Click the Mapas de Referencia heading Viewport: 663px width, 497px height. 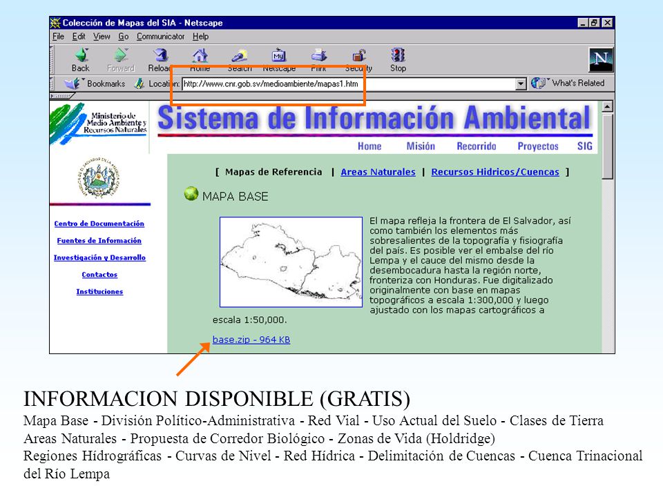click(x=273, y=172)
